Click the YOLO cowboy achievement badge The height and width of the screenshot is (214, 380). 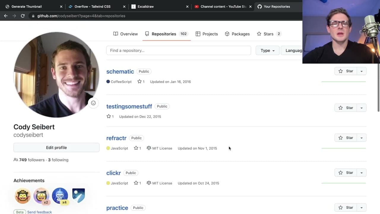point(23,196)
